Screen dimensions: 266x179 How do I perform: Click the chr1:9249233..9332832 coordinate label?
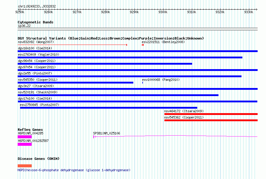pos(37,6)
